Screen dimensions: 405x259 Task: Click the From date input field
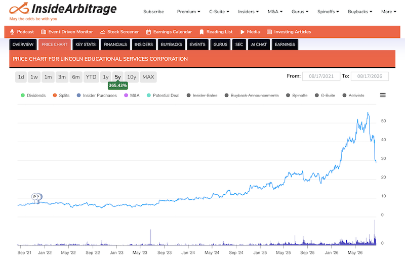321,76
